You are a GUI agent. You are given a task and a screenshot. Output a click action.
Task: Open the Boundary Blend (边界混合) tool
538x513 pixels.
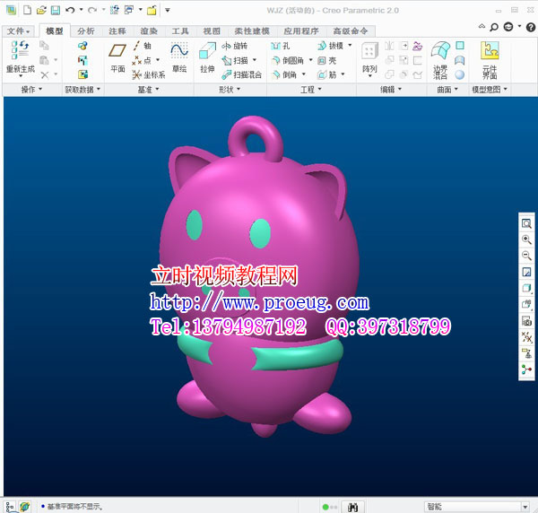[440, 60]
